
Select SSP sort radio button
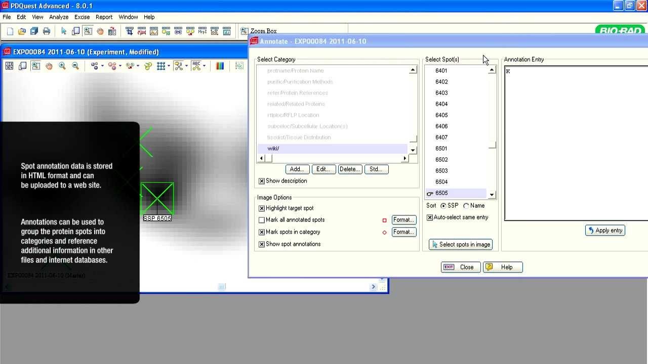click(443, 206)
